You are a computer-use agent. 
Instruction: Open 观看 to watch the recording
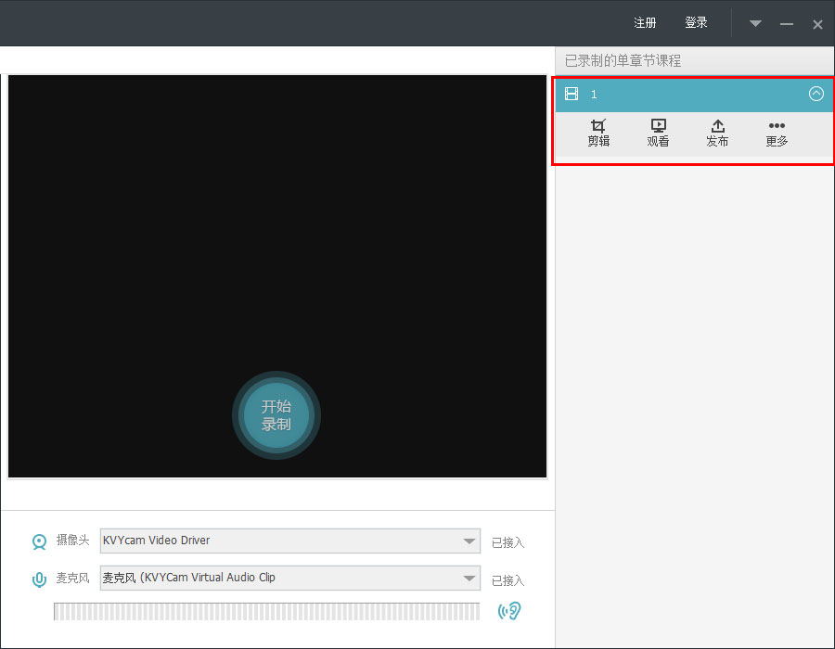click(x=658, y=126)
